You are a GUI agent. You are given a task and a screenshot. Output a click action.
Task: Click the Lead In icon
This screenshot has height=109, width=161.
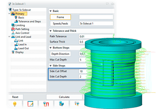(16, 45)
